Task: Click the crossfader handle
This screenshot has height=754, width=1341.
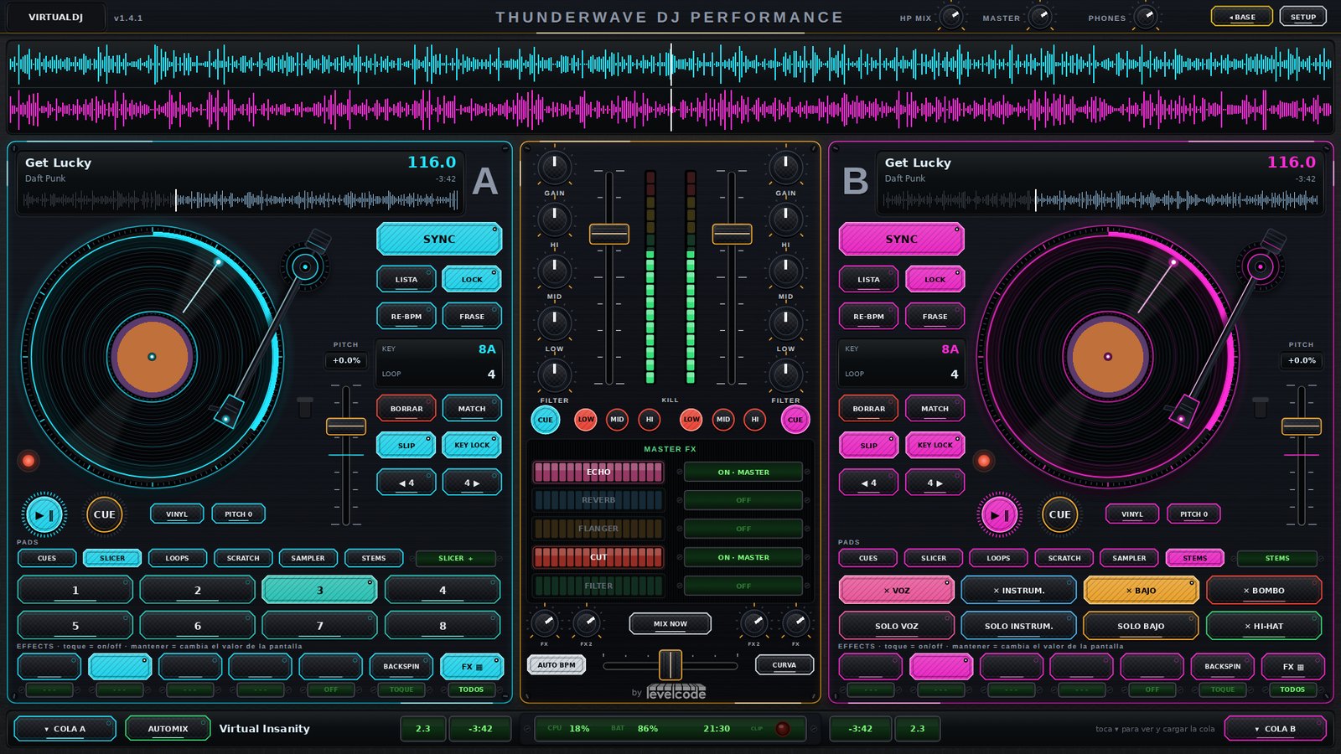Action: [670, 665]
